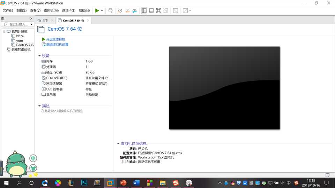Click the Unity mode toolbar icon
This screenshot has width=335, height=188.
pos(166,11)
